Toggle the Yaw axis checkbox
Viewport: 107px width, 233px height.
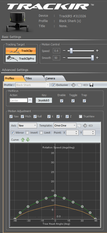(x=11, y=117)
